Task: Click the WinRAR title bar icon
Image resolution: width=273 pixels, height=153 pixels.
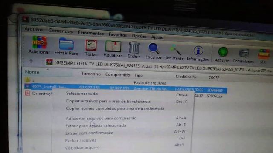Action: pyautogui.click(x=26, y=19)
